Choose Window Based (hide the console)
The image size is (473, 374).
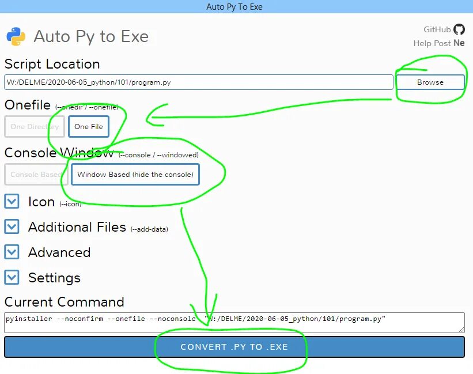(135, 175)
